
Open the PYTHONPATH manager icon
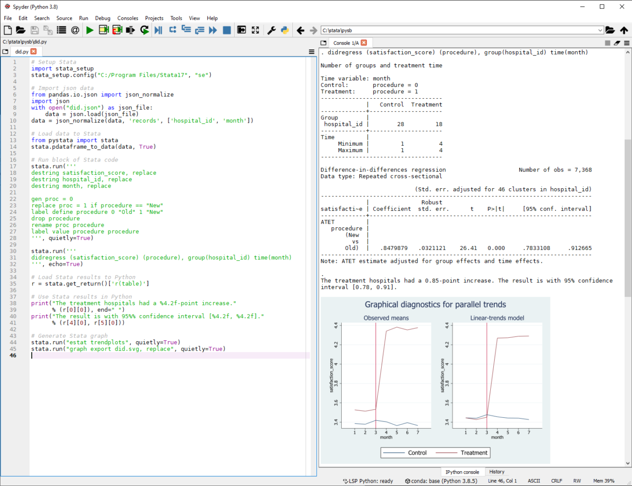click(285, 30)
